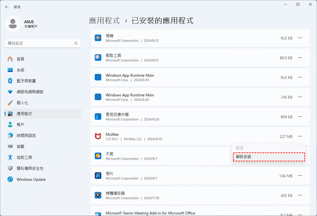Open more options menu for 剪取工具
Viewport: 317px width, 216px height.
point(300,58)
